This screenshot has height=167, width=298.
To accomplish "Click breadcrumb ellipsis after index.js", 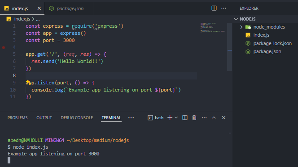I will pos(38,19).
